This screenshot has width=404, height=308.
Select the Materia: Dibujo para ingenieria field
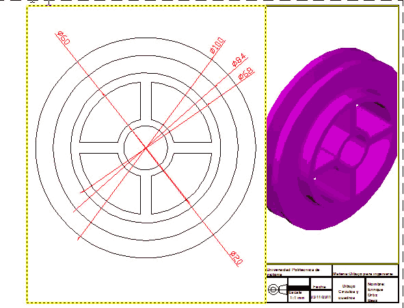click(x=365, y=271)
